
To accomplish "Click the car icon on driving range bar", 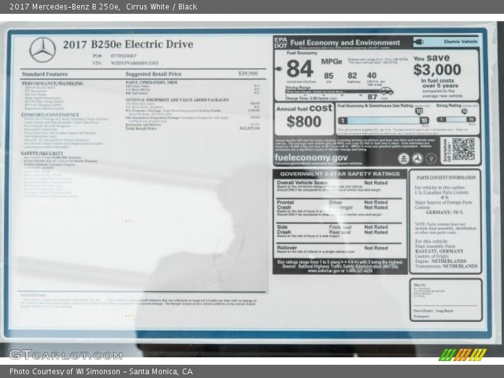I will [387, 91].
